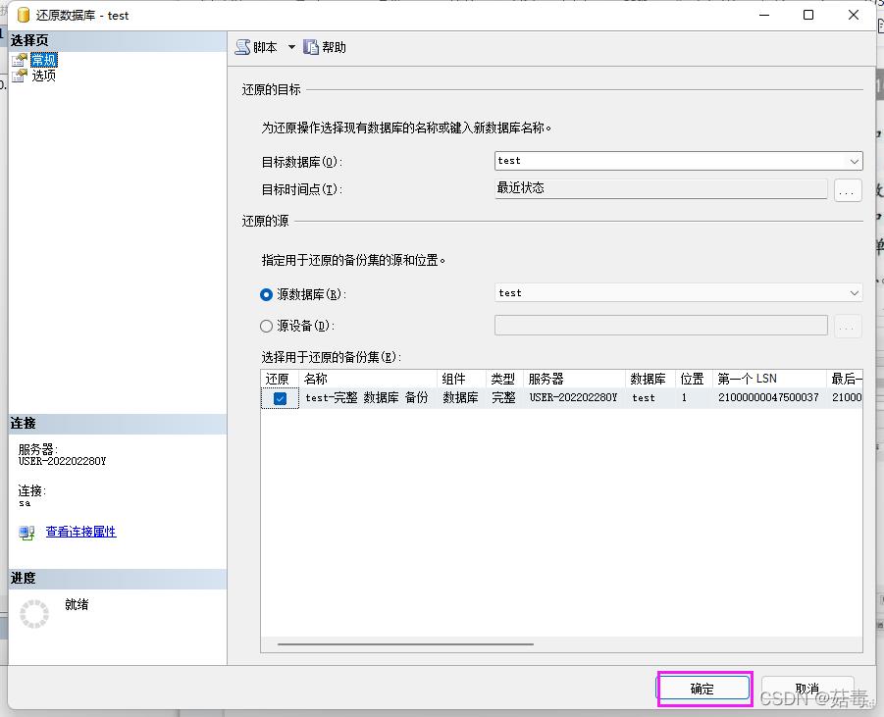Click the 取消 button
The image size is (884, 717).
tap(807, 689)
